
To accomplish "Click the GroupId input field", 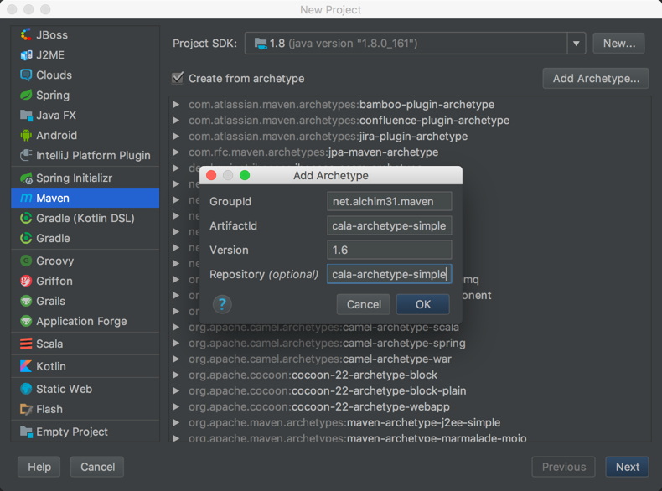I will [390, 201].
